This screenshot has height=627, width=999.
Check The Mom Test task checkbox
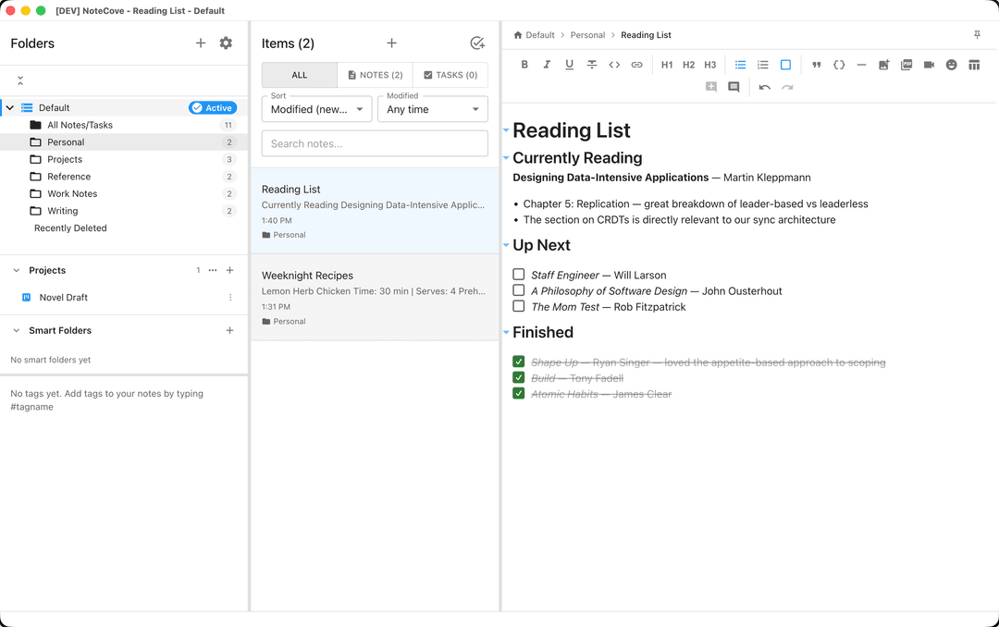(x=519, y=306)
